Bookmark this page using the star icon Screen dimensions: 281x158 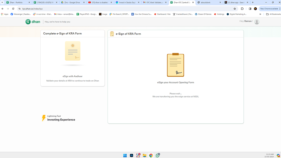[x=235, y=9]
